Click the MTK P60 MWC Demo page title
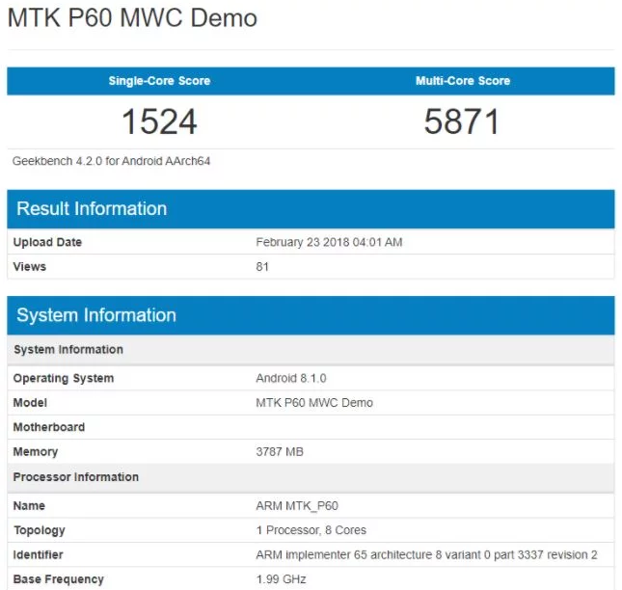The height and width of the screenshot is (590, 622). click(132, 18)
